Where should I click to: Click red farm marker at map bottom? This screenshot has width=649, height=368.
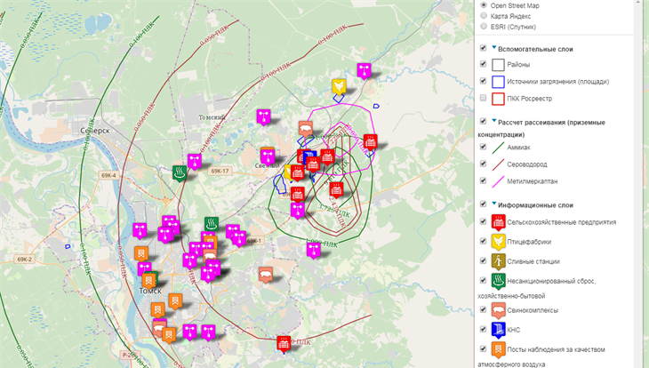pos(284,344)
